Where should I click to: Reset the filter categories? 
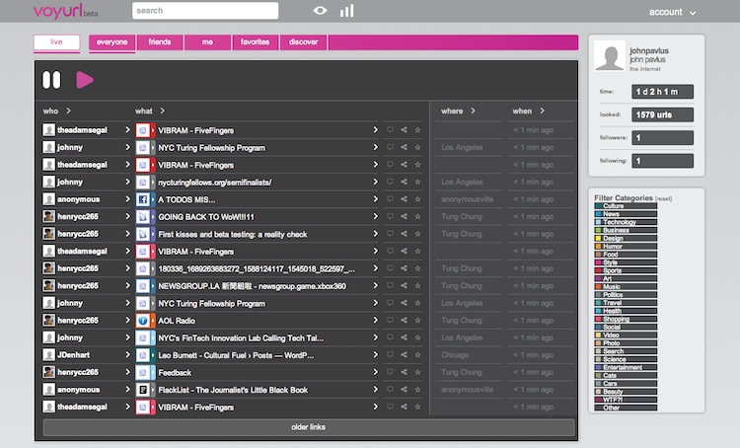(664, 198)
